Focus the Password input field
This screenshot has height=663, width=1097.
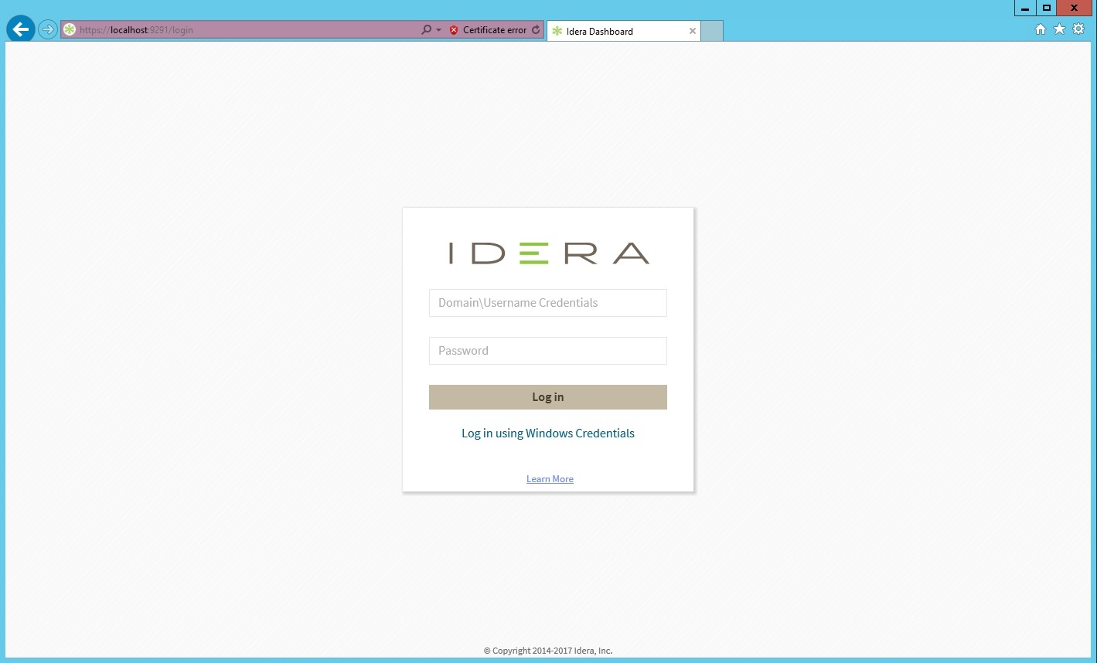pyautogui.click(x=547, y=351)
